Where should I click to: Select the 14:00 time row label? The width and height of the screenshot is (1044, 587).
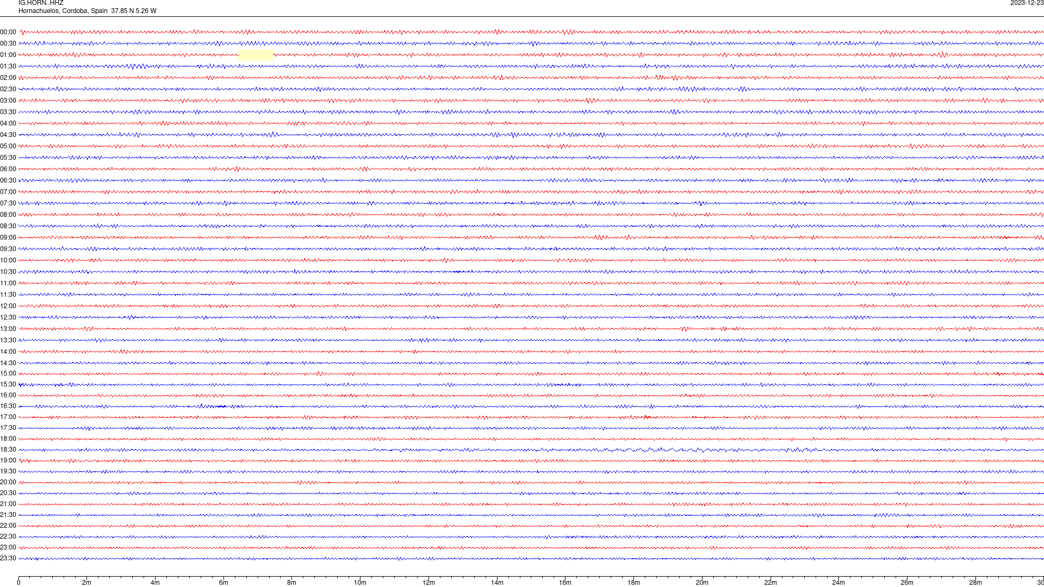click(8, 352)
